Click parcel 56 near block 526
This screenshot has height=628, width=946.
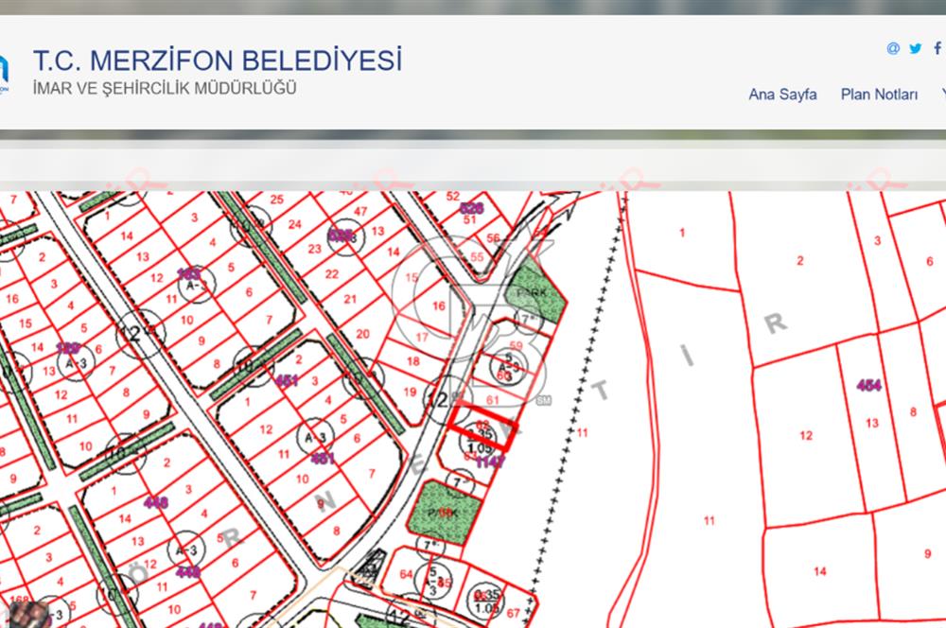tap(493, 237)
